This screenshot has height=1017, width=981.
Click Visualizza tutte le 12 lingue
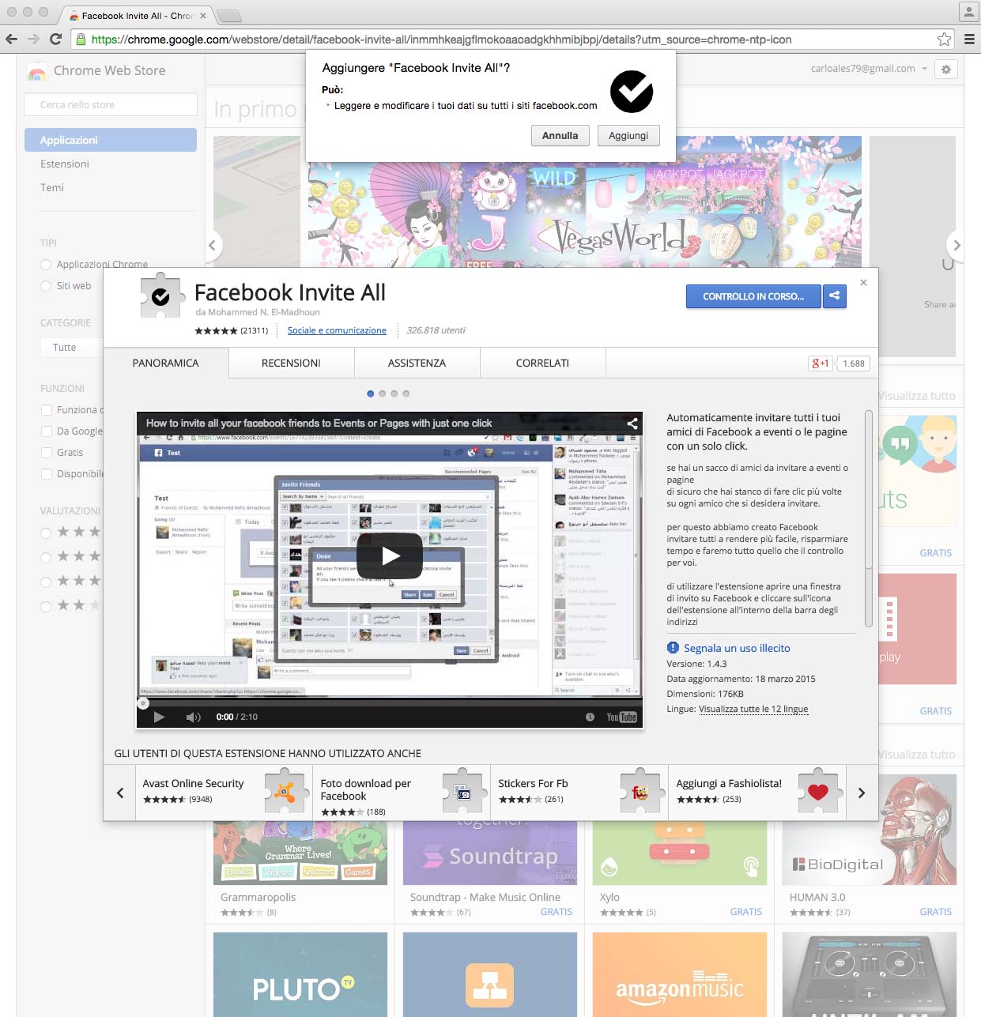click(x=753, y=709)
